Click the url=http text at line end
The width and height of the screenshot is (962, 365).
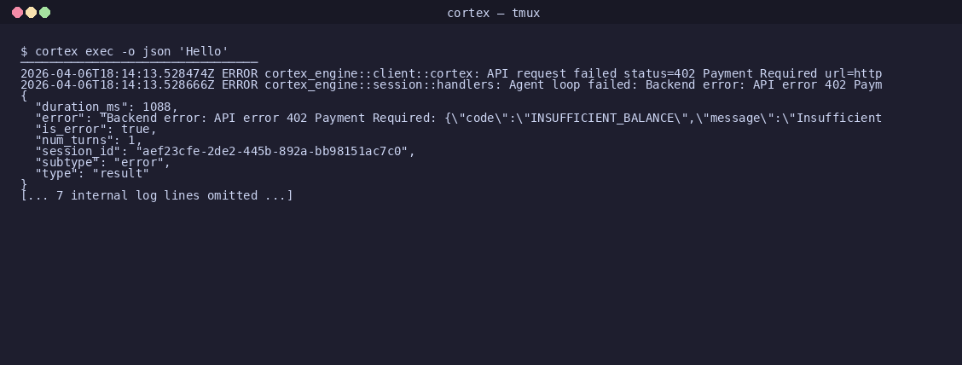click(854, 73)
